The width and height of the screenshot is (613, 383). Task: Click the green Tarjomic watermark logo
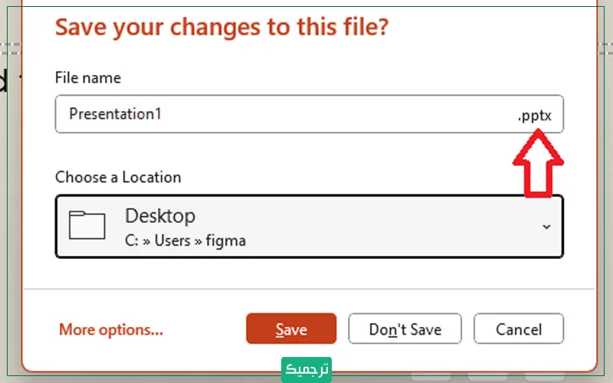pos(306,369)
